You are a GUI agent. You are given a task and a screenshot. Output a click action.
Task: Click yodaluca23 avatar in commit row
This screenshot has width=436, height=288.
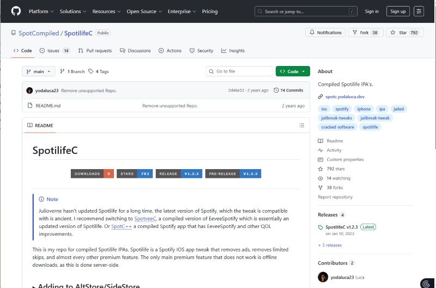click(30, 90)
